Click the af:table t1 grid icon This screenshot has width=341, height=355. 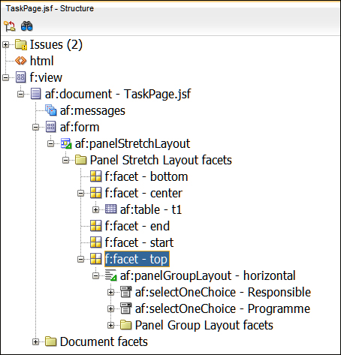pyautogui.click(x=110, y=209)
